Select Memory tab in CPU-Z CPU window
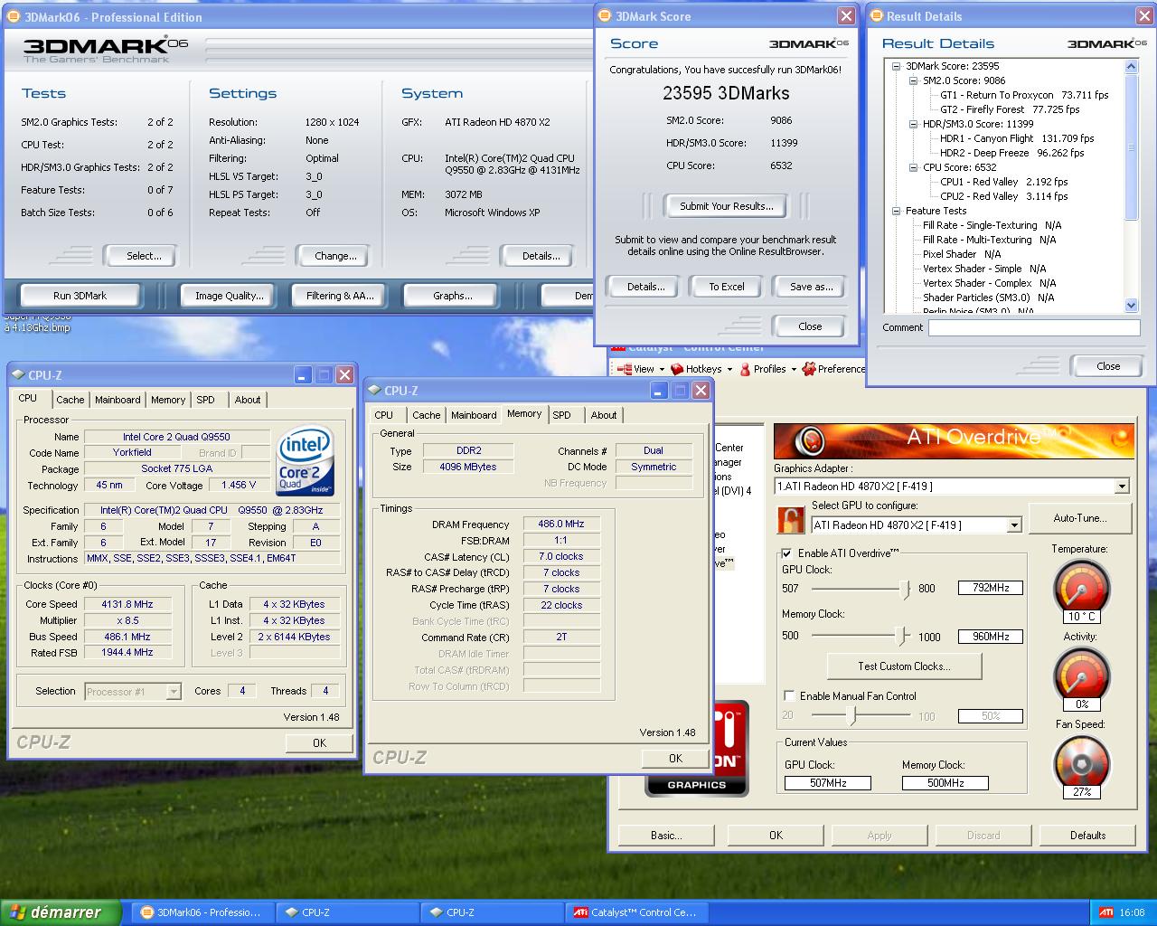1157x926 pixels. click(x=168, y=400)
